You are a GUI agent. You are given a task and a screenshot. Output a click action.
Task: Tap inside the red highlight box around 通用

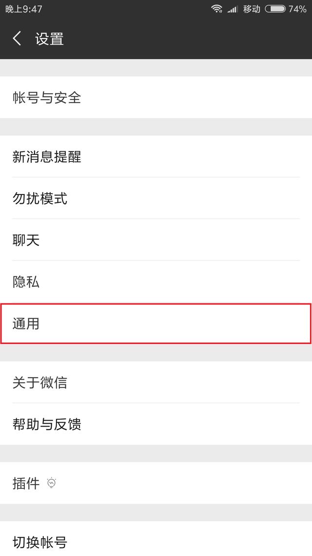pyautogui.click(x=156, y=323)
